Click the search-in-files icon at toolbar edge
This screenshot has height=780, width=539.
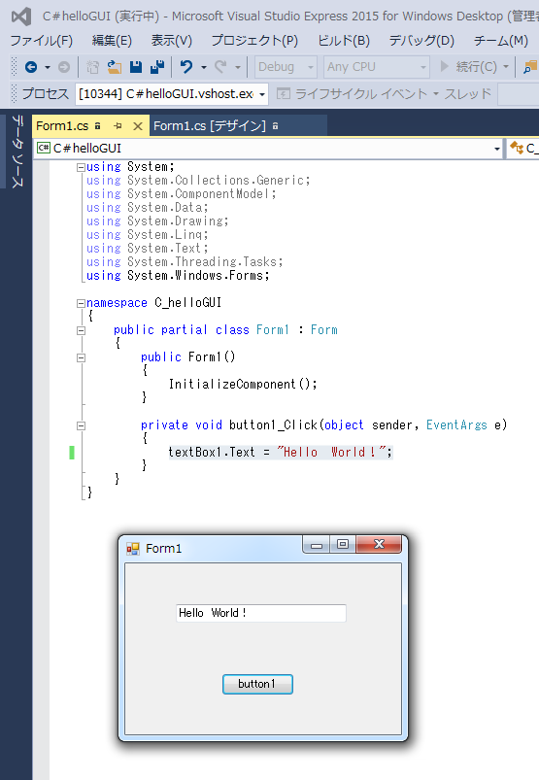coord(530,67)
